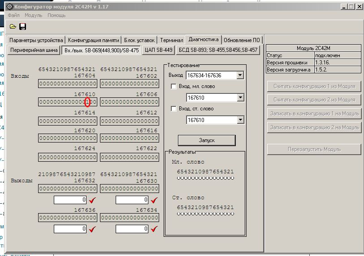Open the Файл menu
This screenshot has height=256, width=364.
[x=14, y=15]
